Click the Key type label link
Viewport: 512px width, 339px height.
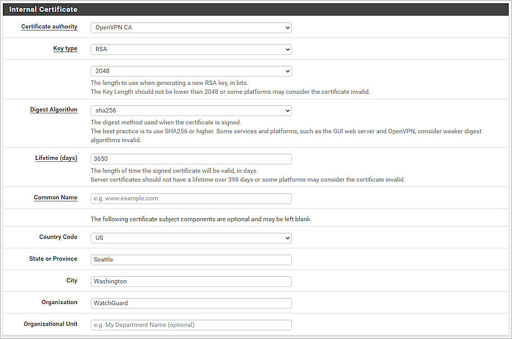coord(65,48)
